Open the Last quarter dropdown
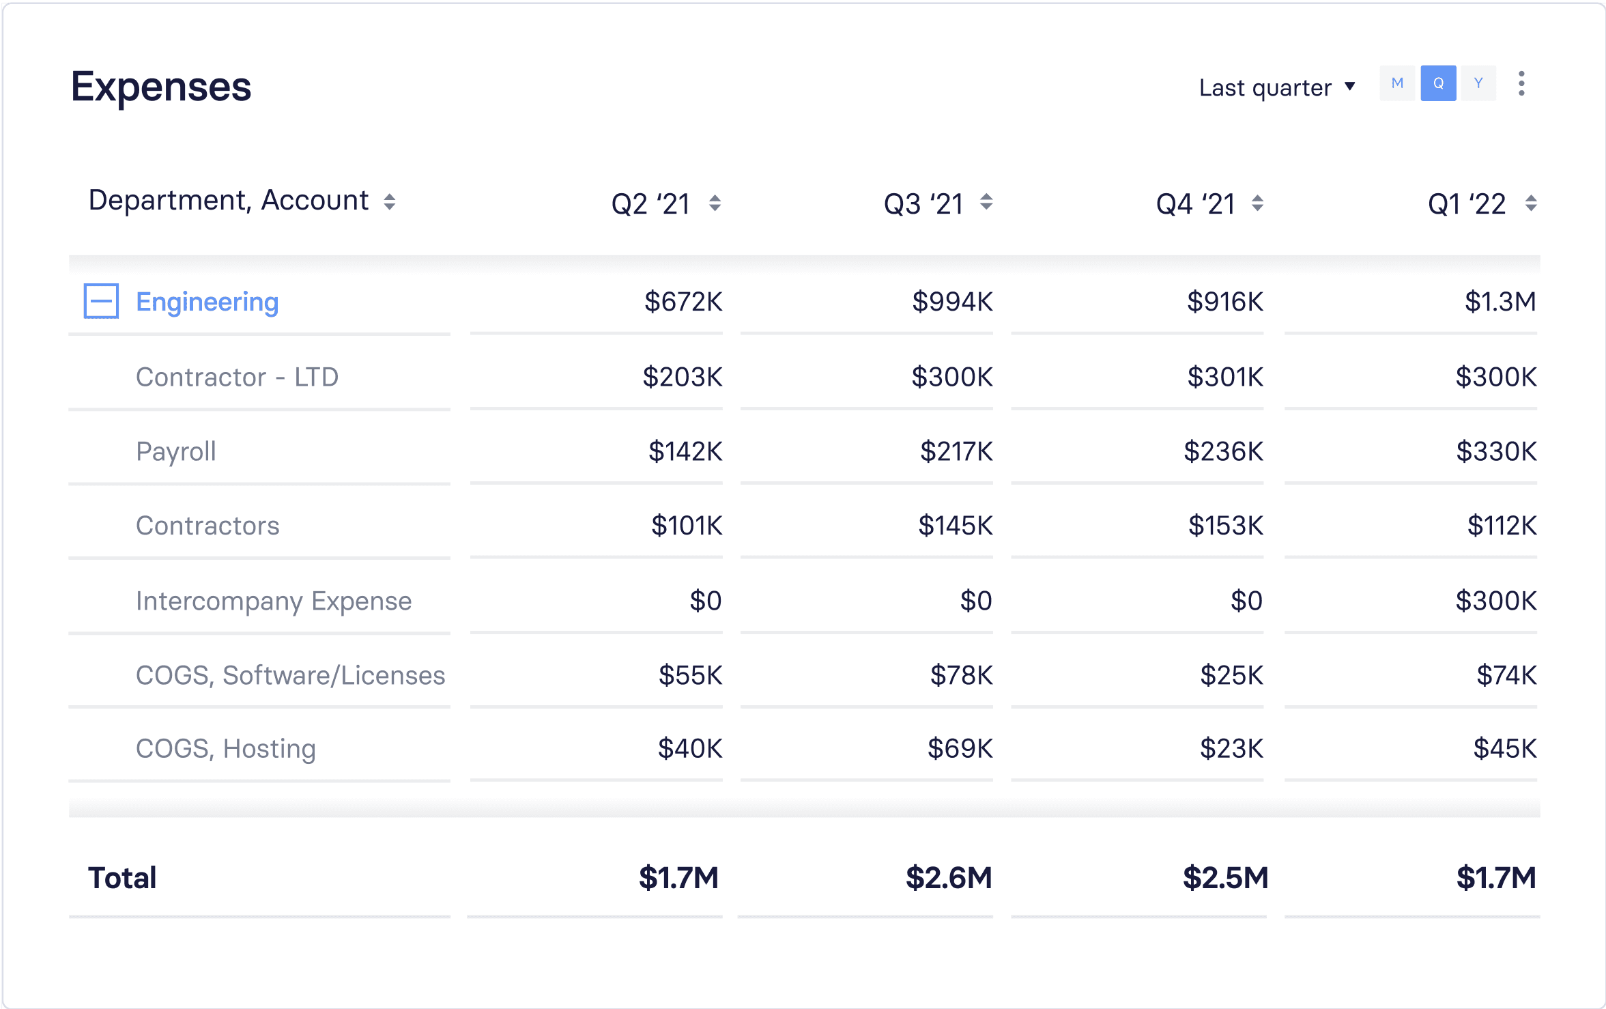The height and width of the screenshot is (1009, 1606). coord(1276,87)
